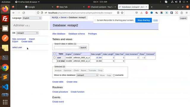Open the clock and calendar menu
Viewport: 190px width, 107px height.
tap(100, 2)
